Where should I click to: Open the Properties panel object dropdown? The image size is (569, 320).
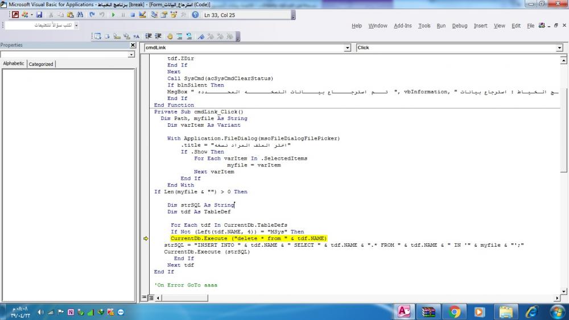(x=131, y=55)
